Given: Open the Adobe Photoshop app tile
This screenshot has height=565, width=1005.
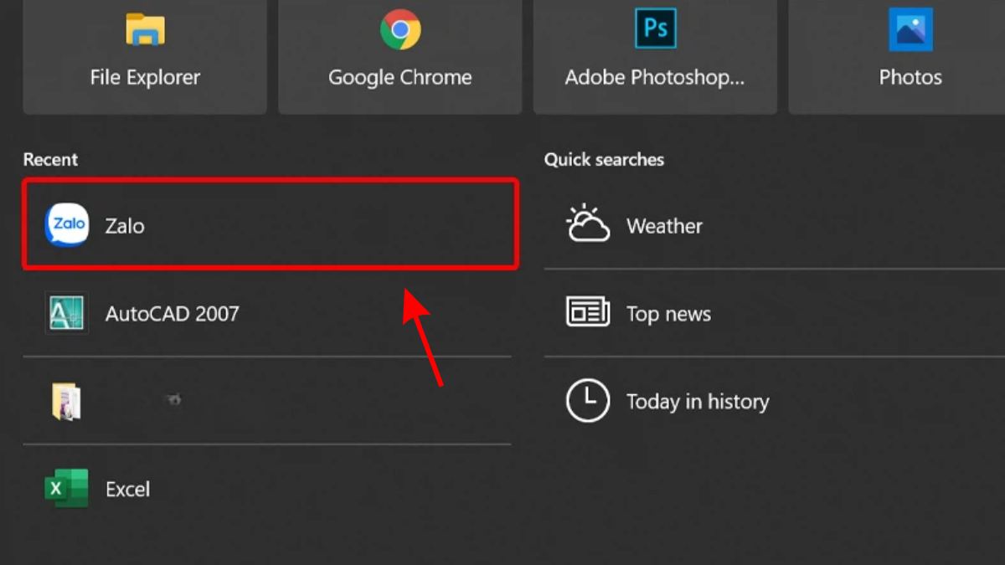Looking at the screenshot, I should (655, 56).
